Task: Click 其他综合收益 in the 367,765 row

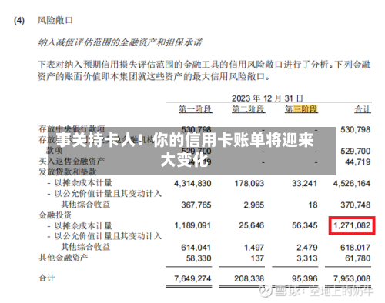Action: (x=85, y=205)
